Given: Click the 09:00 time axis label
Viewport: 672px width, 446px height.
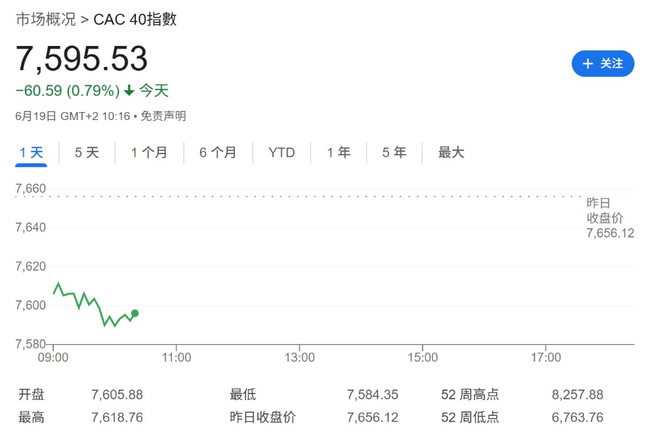Looking at the screenshot, I should (53, 357).
